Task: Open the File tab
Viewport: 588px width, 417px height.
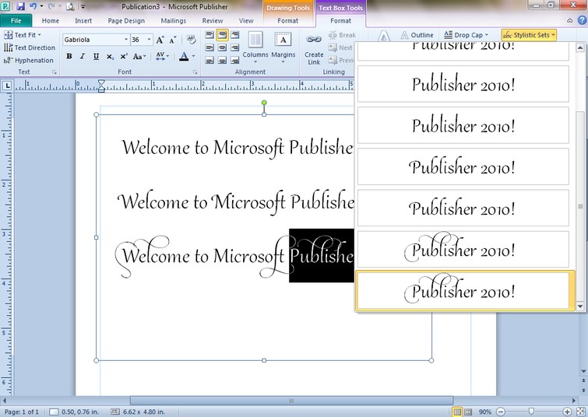Action: pos(16,20)
